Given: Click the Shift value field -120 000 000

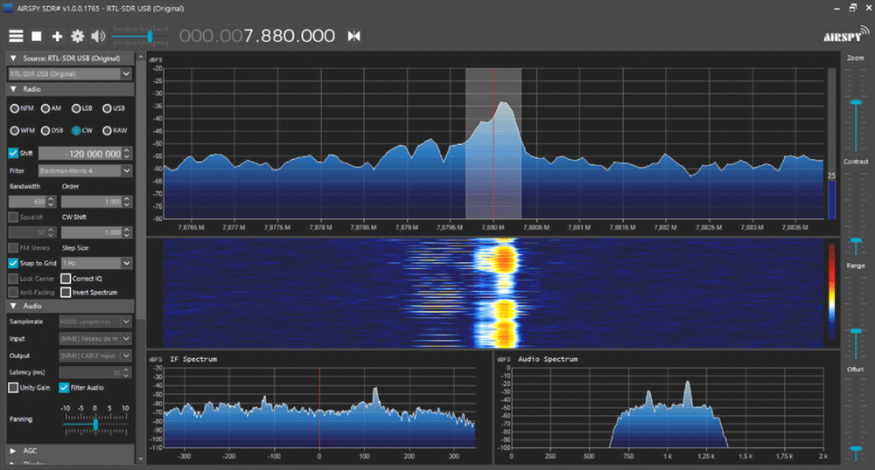Looking at the screenshot, I should 80,153.
